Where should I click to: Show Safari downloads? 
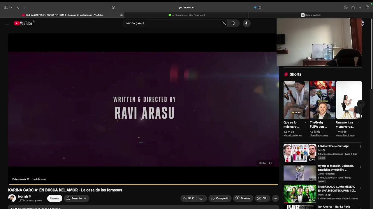click(346, 7)
